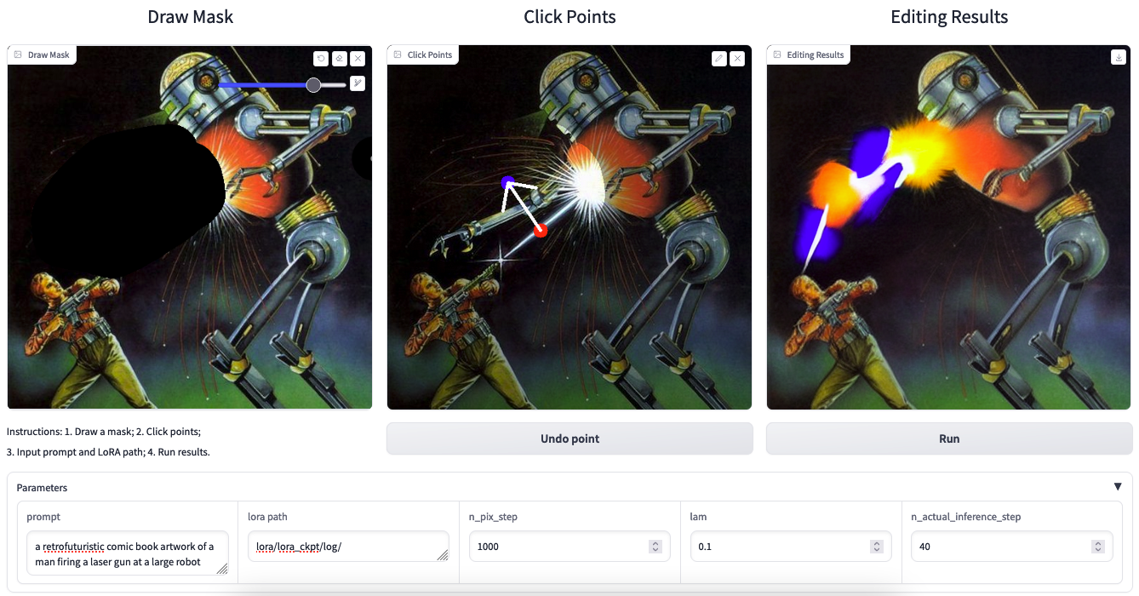Viewport: 1139px width, 596px height.
Task: Adjust the brush size slider handle
Action: point(313,85)
